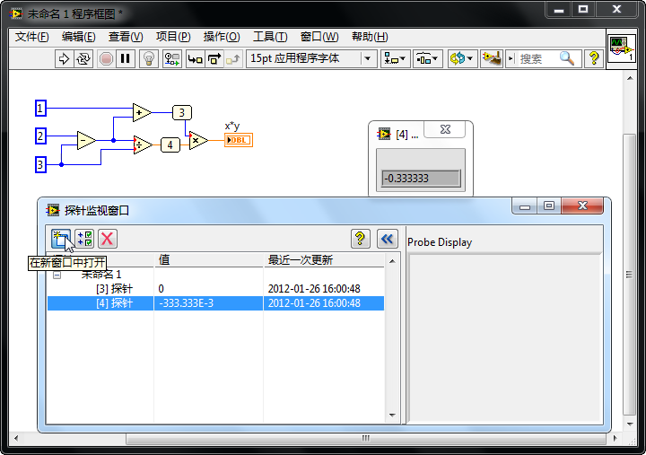The image size is (646, 455).
Task: Open the Align Objects dropdown
Action: click(394, 58)
